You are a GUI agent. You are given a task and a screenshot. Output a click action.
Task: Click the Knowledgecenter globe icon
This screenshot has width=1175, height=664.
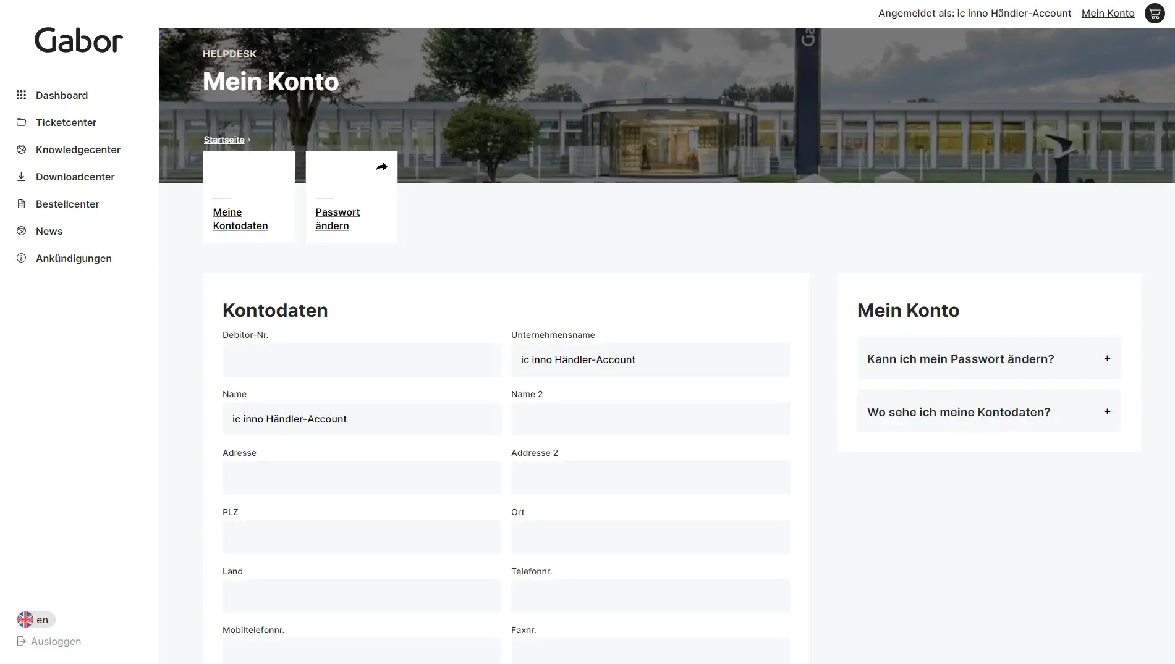(21, 149)
